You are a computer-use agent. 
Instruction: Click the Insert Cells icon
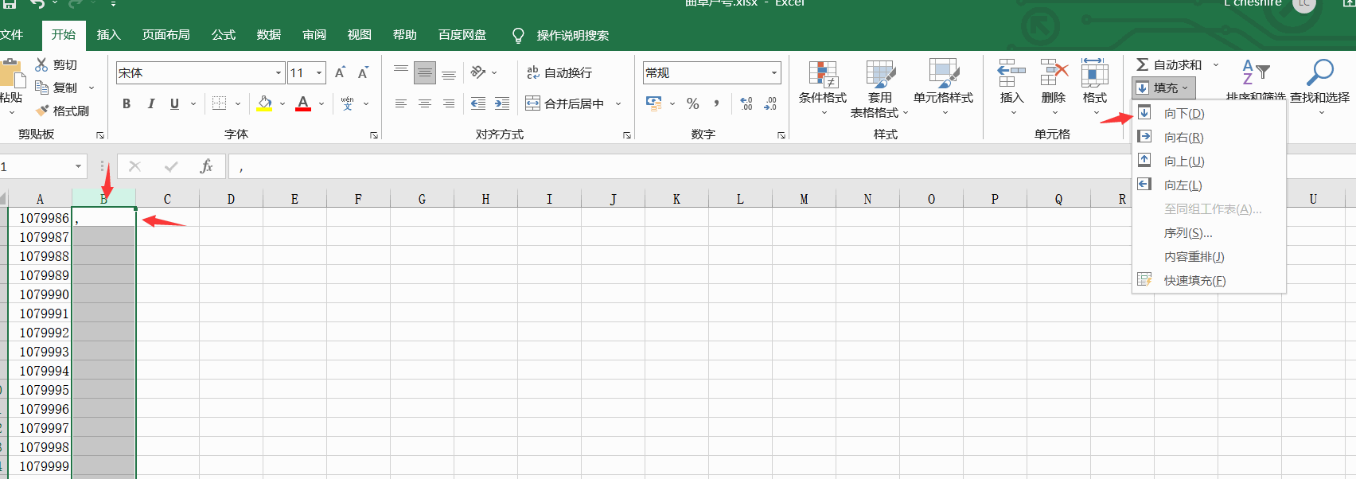pyautogui.click(x=1011, y=73)
